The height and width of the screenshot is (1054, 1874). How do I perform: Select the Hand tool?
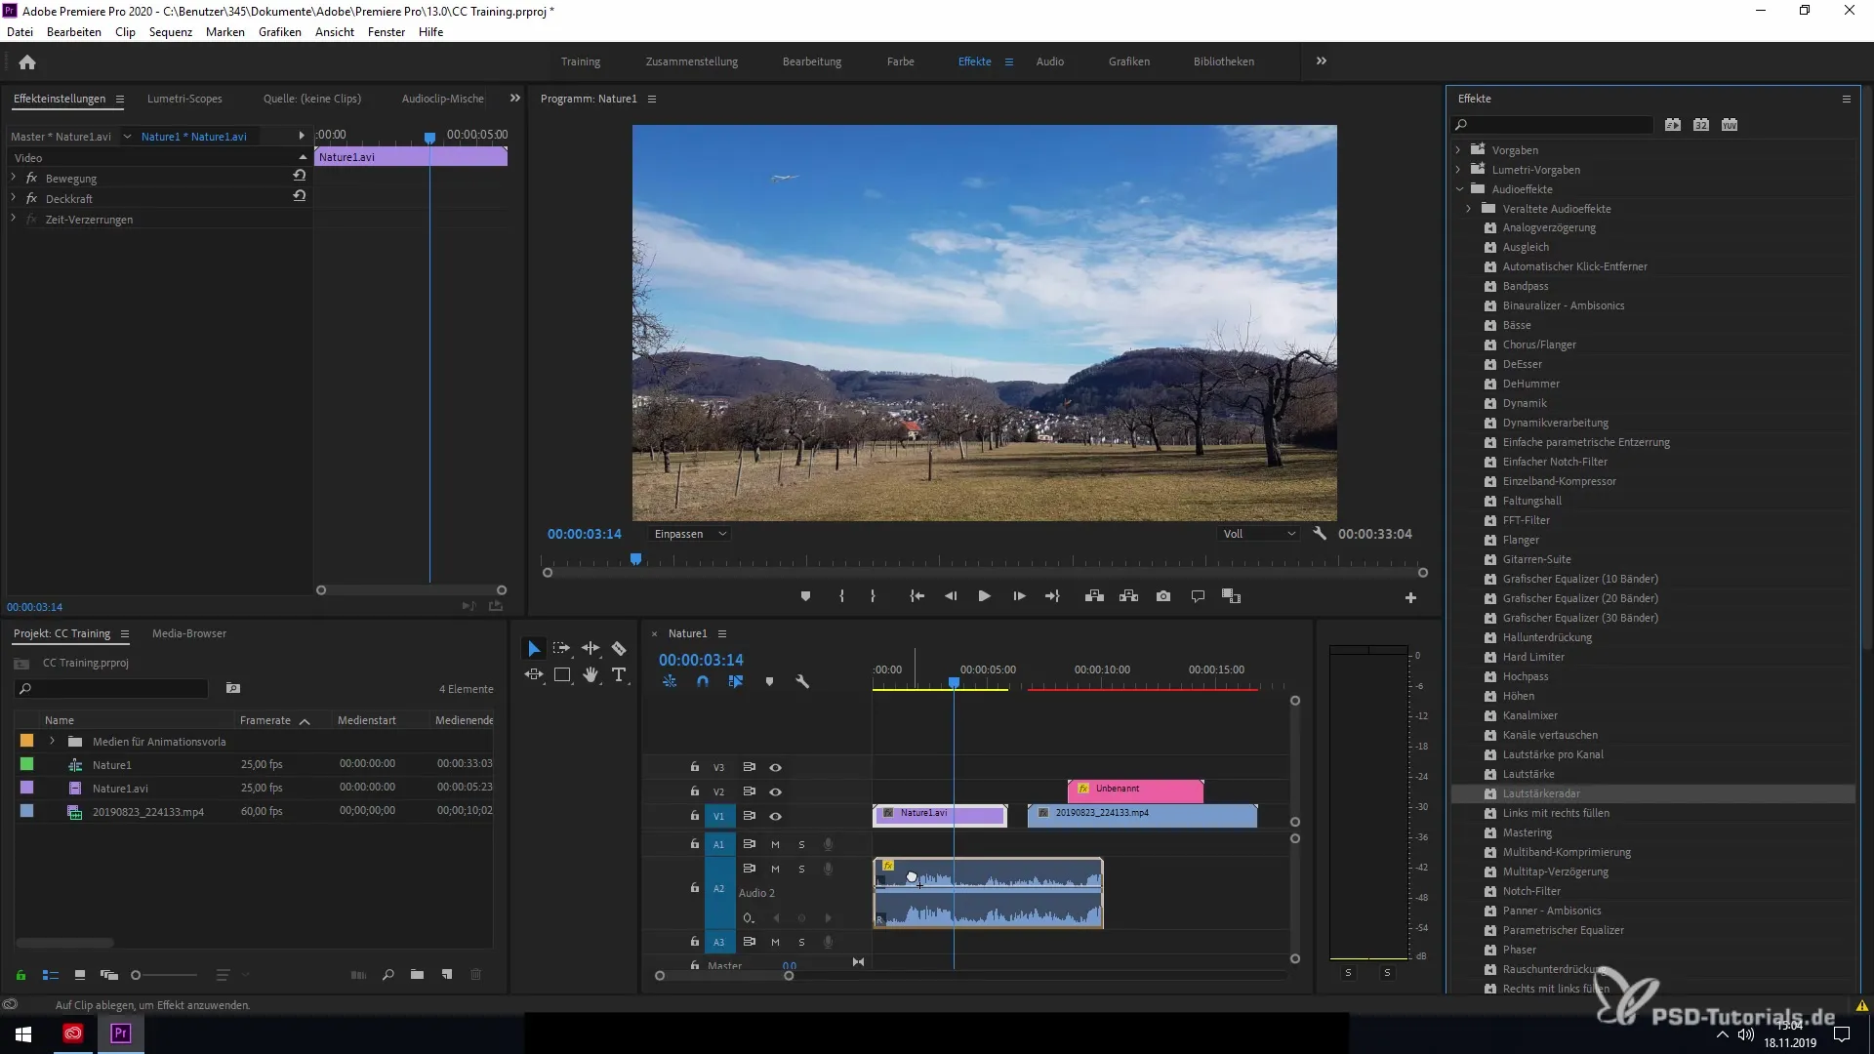[x=591, y=675]
